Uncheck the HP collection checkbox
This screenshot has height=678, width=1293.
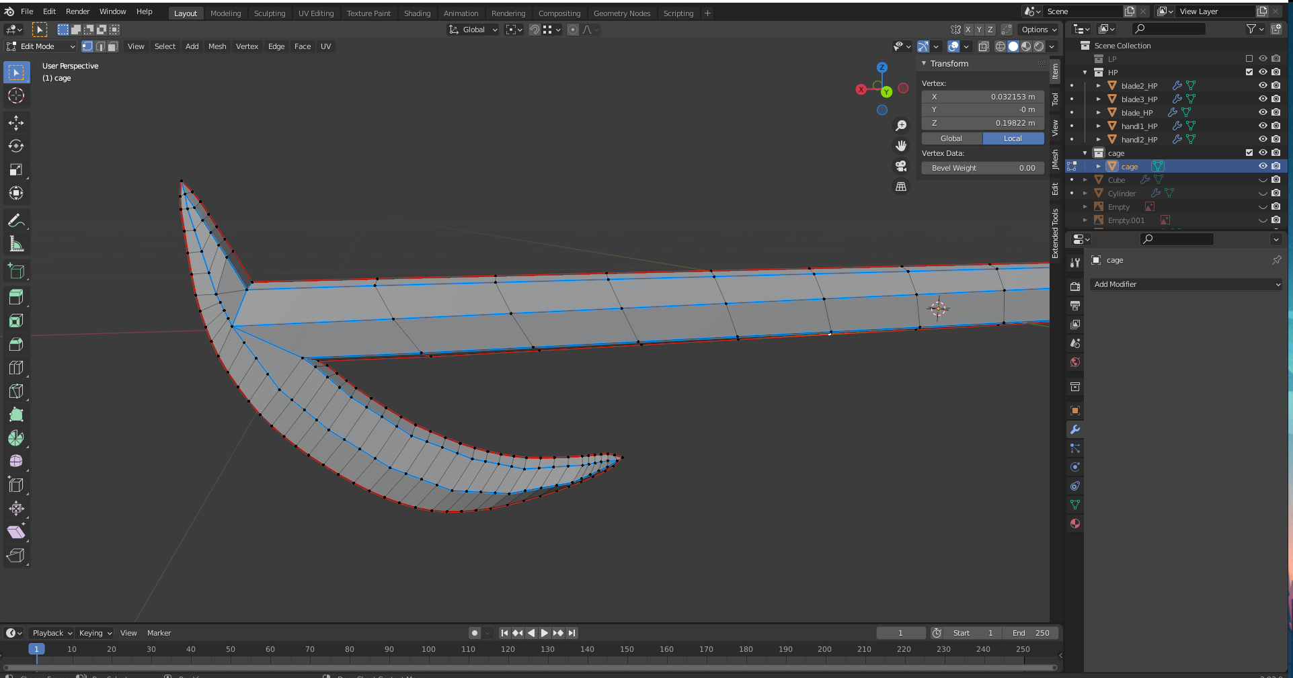(x=1249, y=72)
